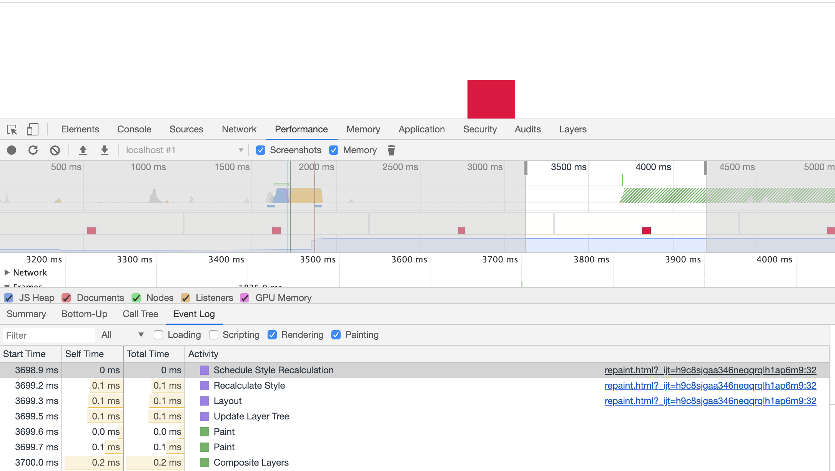Select the Layout event row
Viewport: 835px width, 471px height.
[x=414, y=401]
